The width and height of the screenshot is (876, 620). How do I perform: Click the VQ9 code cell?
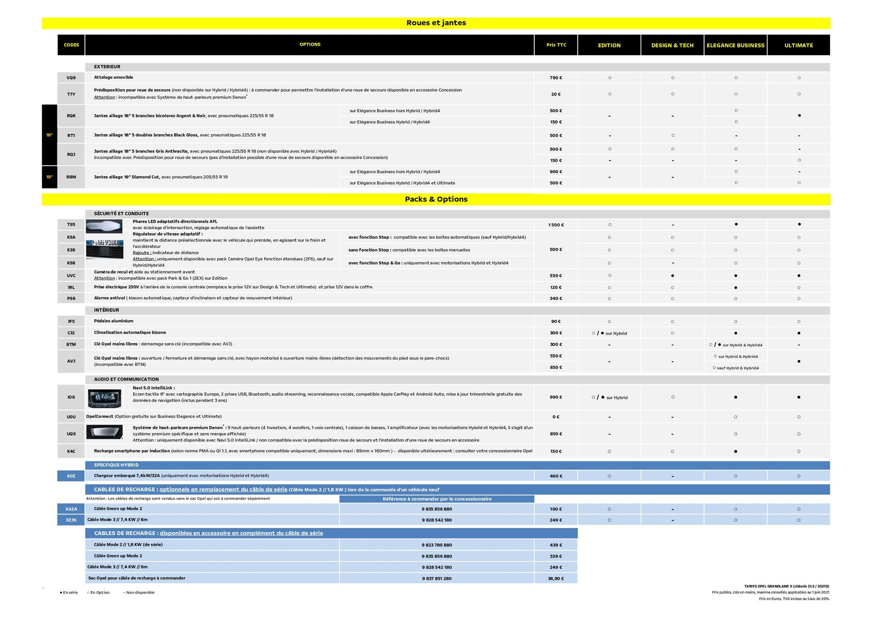click(71, 78)
